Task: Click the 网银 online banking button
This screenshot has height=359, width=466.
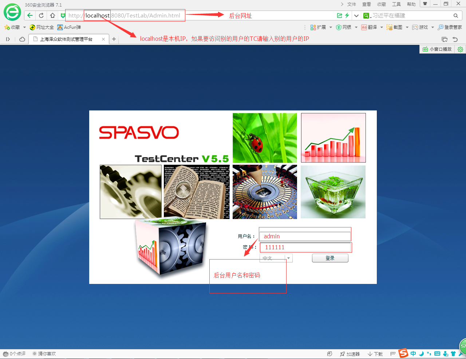Action: (344, 27)
